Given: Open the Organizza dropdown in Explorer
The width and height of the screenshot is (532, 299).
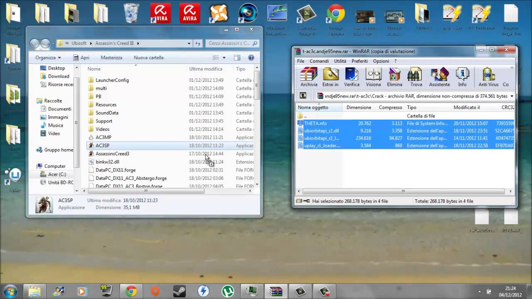Looking at the screenshot, I should (x=48, y=58).
